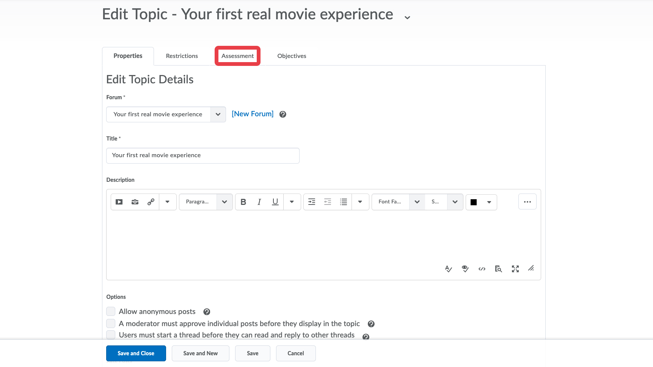
Task: Enable Allow anonymous posts checkbox
Action: coord(111,311)
